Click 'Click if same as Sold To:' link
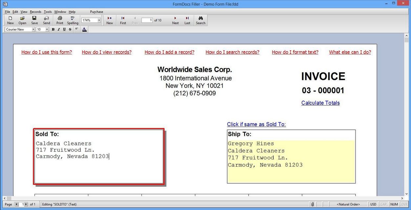Image resolution: width=411 pixels, height=210 pixels. (256, 124)
